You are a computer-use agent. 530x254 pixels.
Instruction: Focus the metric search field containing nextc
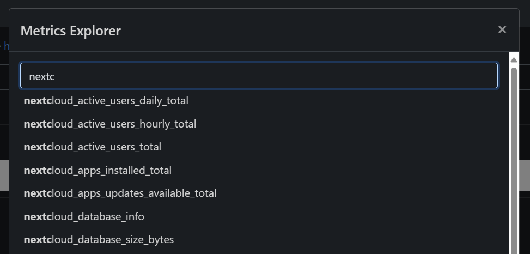(x=259, y=76)
